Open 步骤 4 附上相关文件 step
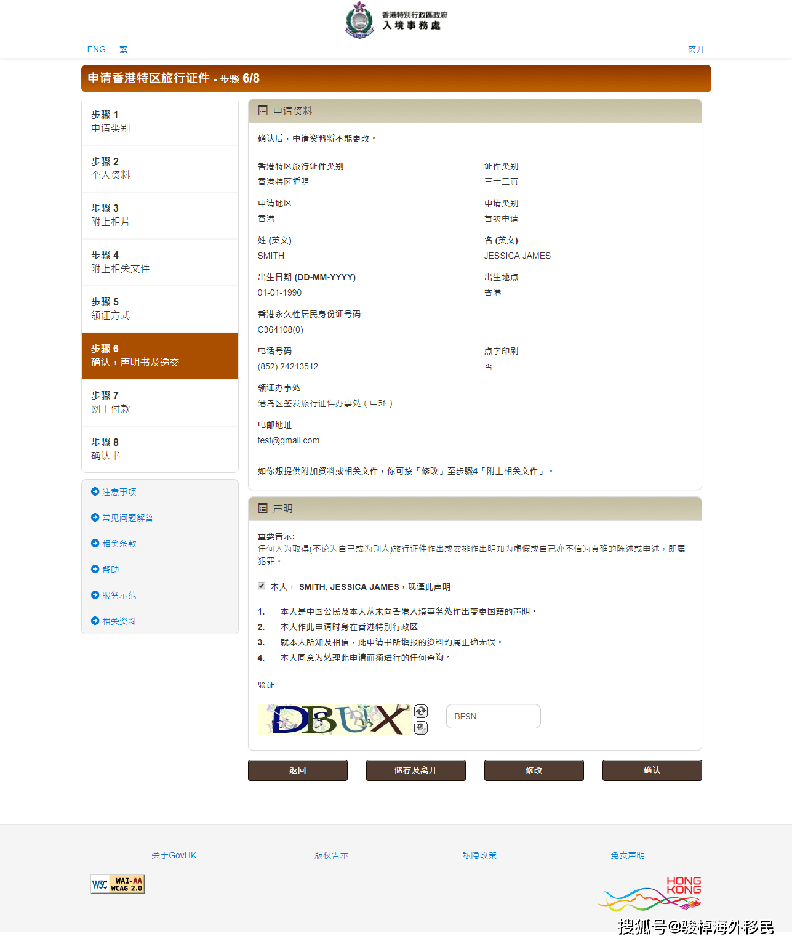Image resolution: width=792 pixels, height=944 pixels. 159,262
